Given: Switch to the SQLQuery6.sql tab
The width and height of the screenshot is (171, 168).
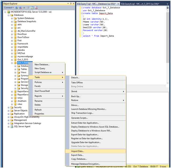Looking at the screenshot, I should pos(140,4).
